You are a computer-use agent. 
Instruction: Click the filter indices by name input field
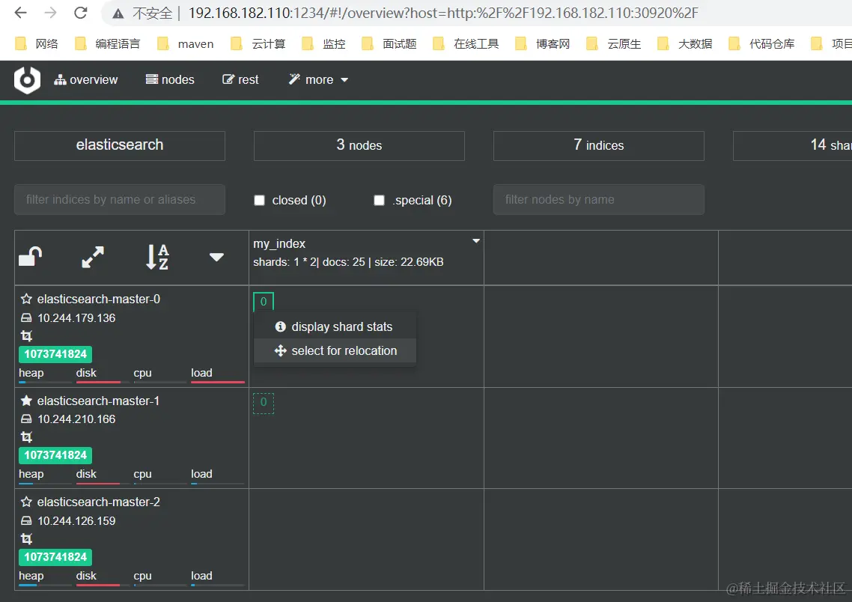[119, 199]
